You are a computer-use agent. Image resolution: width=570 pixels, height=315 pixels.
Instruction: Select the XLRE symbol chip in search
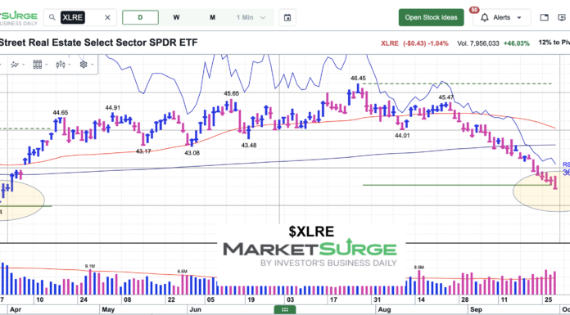73,17
